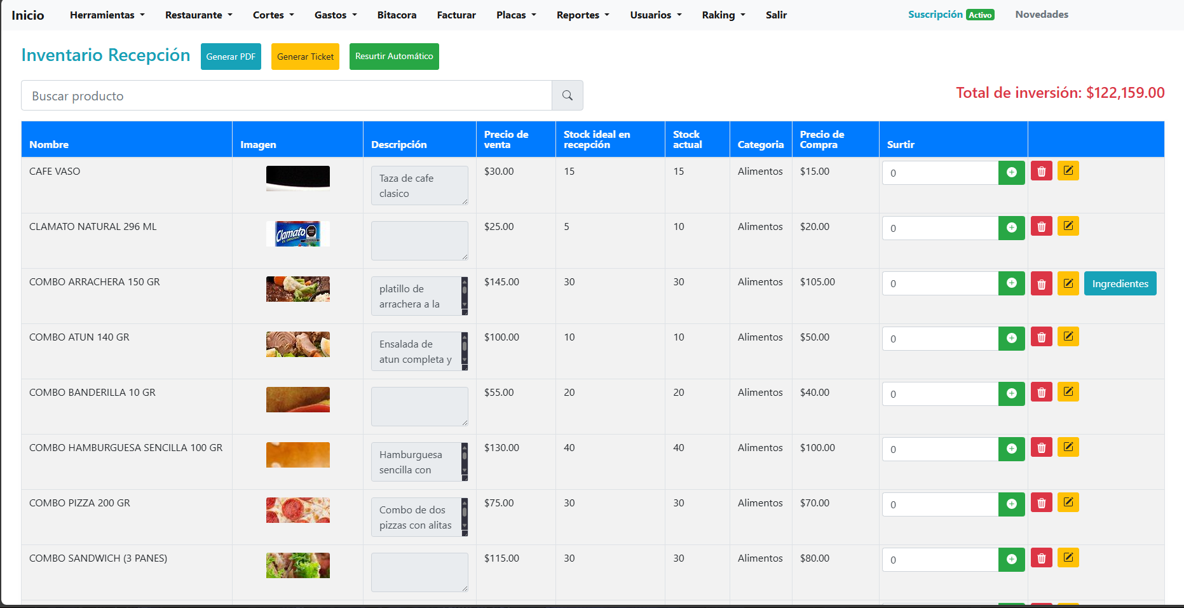Image resolution: width=1184 pixels, height=608 pixels.
Task: Click the search magnifier icon
Action: [x=567, y=95]
